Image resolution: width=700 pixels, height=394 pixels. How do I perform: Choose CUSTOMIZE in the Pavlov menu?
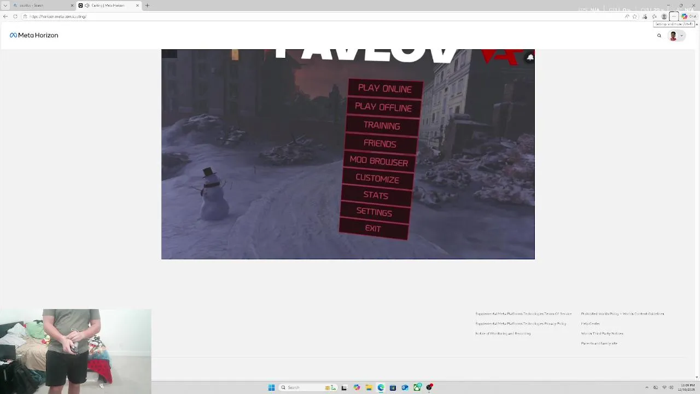[377, 178]
